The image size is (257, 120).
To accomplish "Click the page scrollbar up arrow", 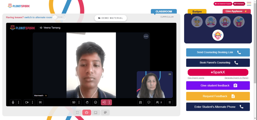I will point(255,1).
